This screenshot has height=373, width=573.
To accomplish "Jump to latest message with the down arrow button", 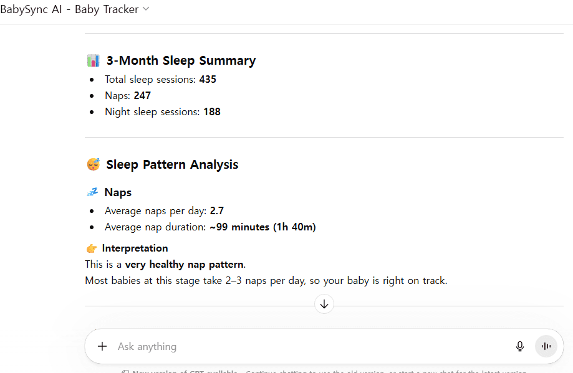I will (x=324, y=304).
